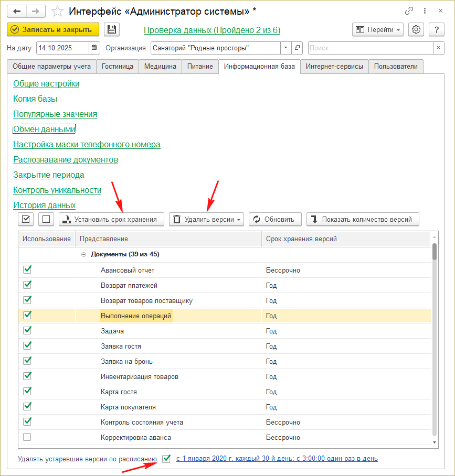Click into the Поиск search field
455x476 pixels.
[370, 48]
